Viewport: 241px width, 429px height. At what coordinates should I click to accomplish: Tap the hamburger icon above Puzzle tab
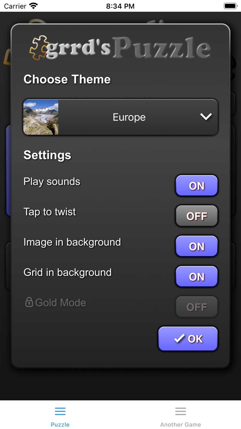[60, 411]
